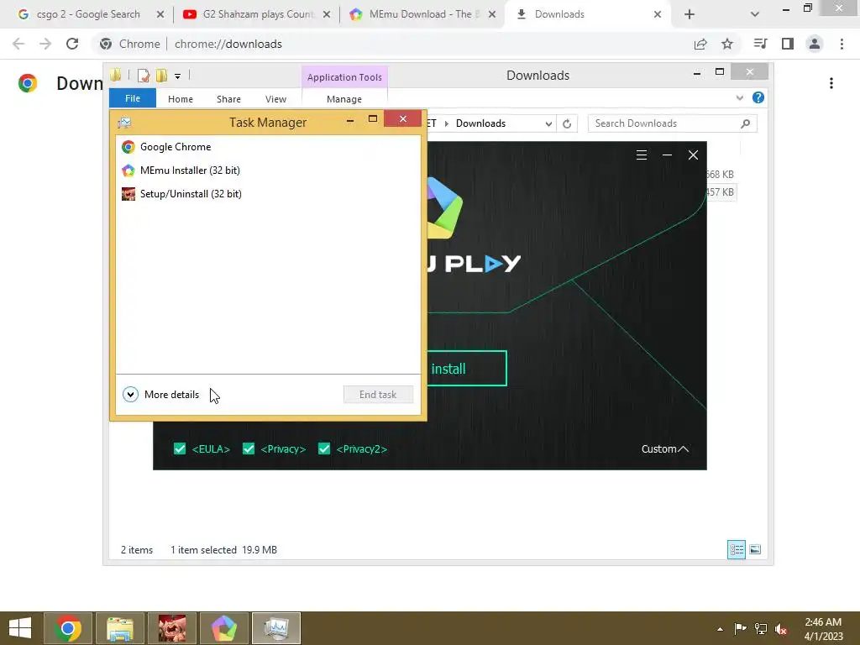Open the File menu in Explorer

click(x=132, y=98)
